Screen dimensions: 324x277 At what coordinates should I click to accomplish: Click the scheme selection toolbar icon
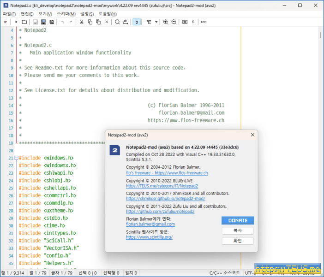point(185,22)
